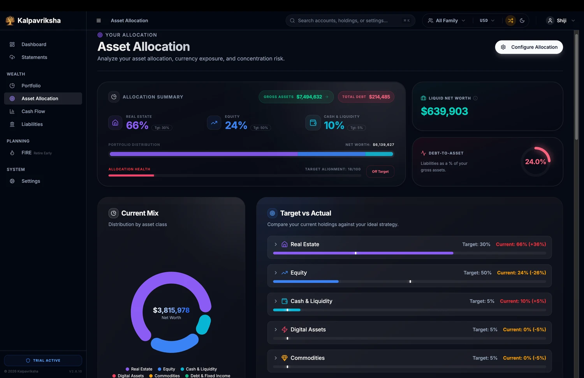The image size is (584, 378).
Task: Expand the Real Estate row
Action: [x=276, y=244]
